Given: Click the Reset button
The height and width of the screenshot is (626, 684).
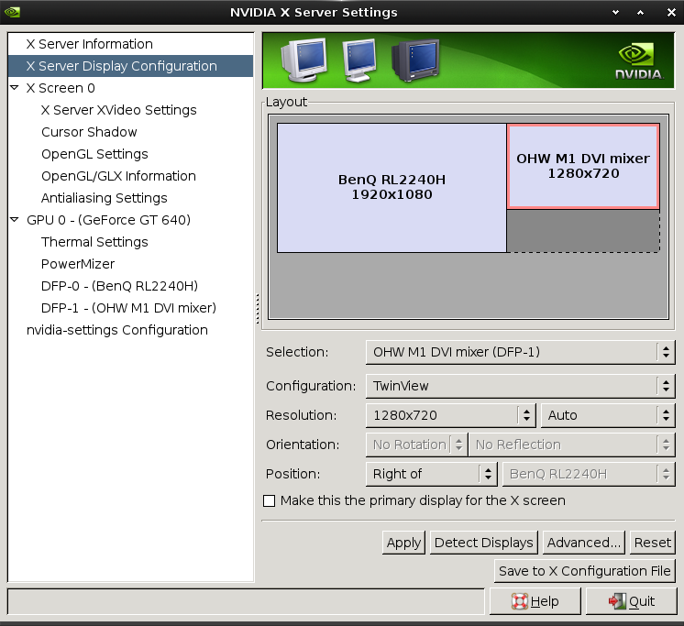Looking at the screenshot, I should pyautogui.click(x=652, y=543).
